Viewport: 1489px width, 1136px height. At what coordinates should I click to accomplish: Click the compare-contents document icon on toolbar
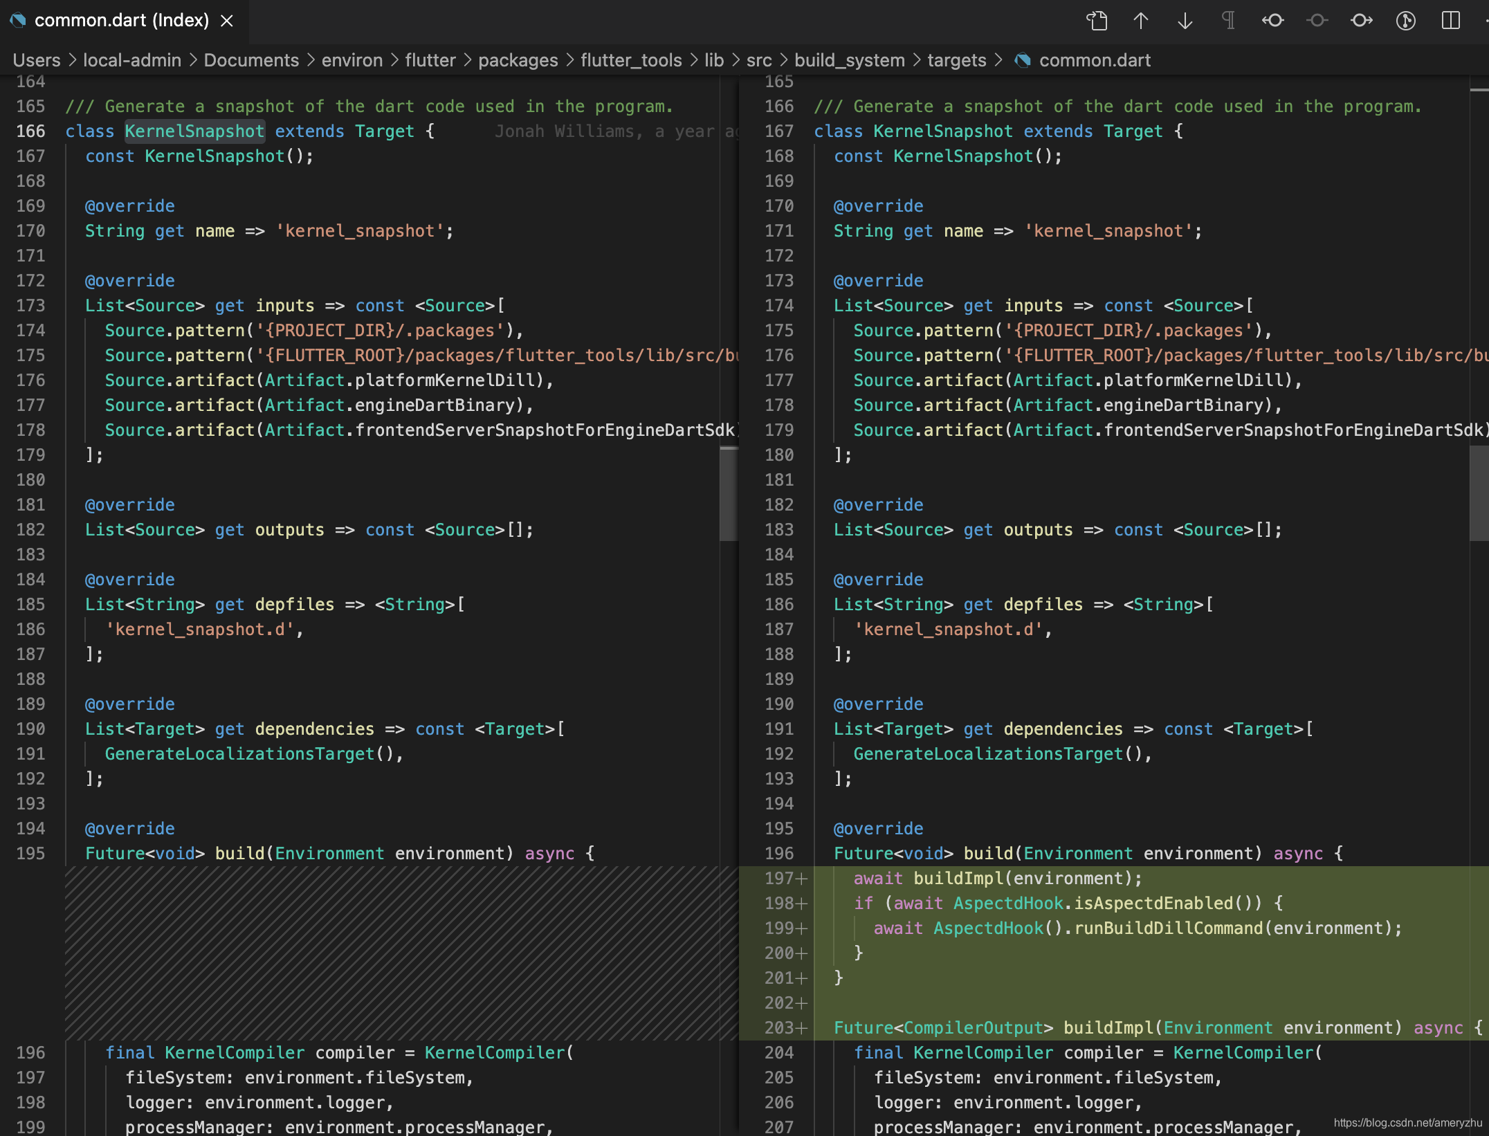[x=1097, y=21]
